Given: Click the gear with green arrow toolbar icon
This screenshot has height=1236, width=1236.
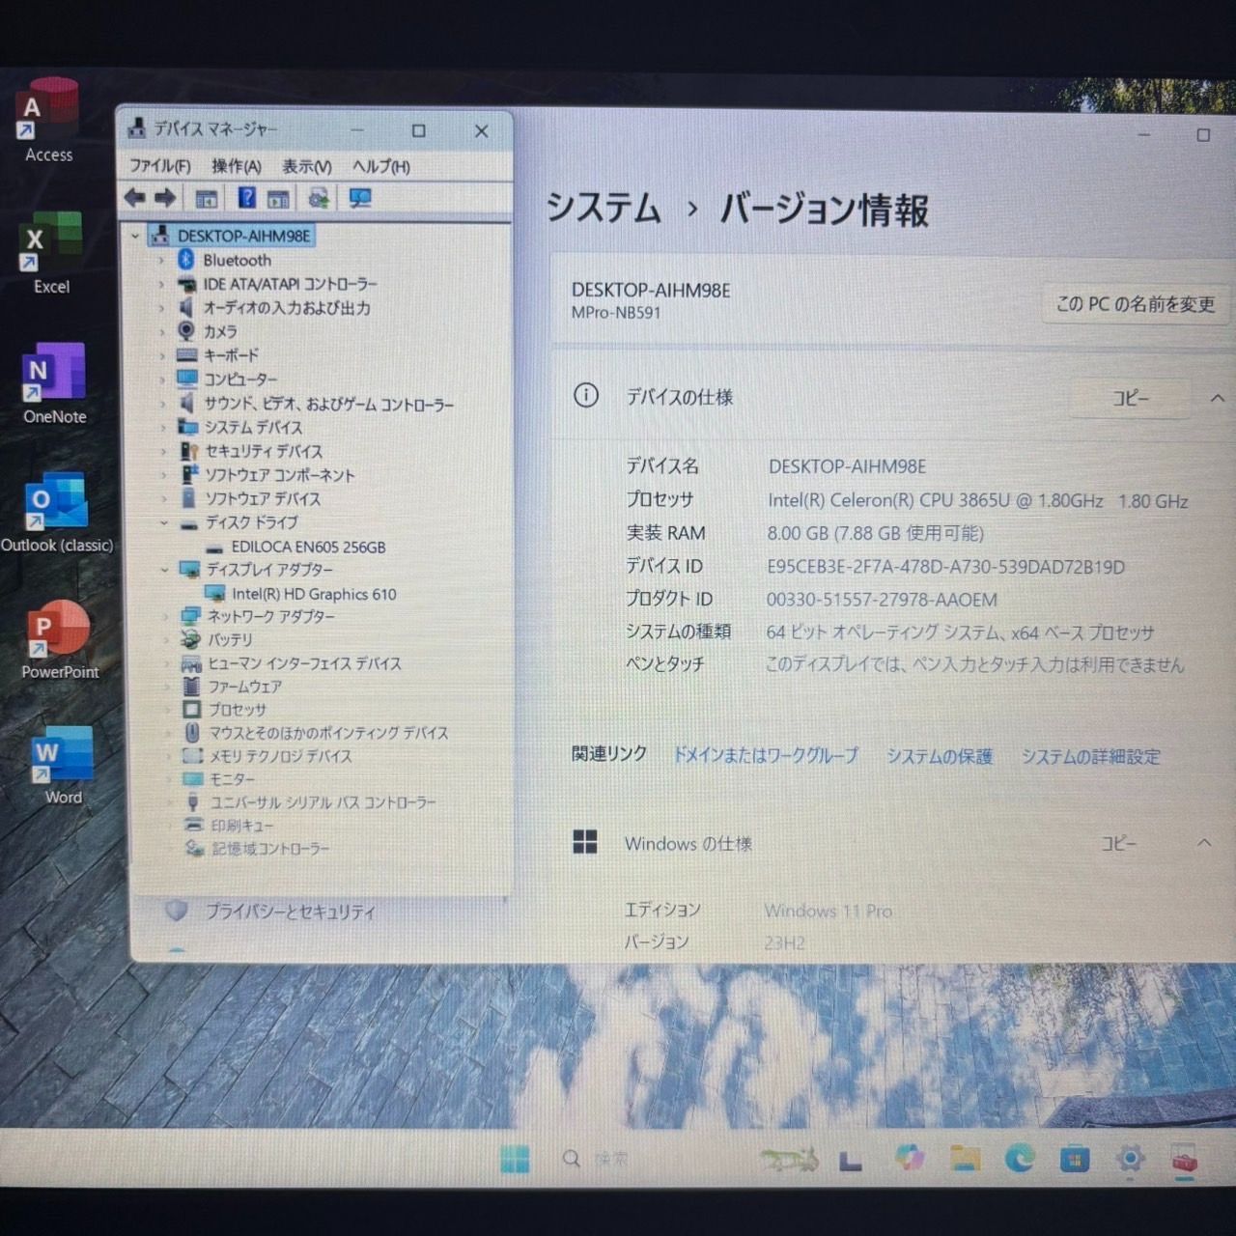Looking at the screenshot, I should (319, 198).
